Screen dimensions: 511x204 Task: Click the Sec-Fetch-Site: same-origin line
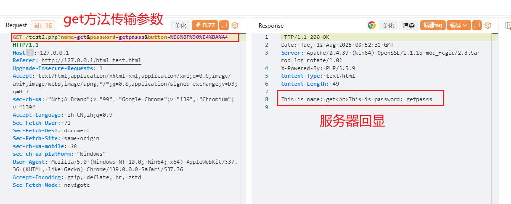click(x=56, y=138)
